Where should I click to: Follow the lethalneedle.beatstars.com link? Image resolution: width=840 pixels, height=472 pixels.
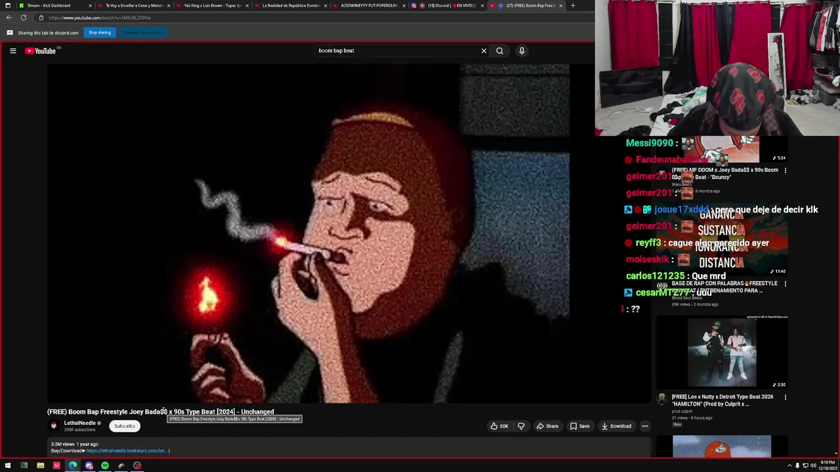tap(126, 450)
